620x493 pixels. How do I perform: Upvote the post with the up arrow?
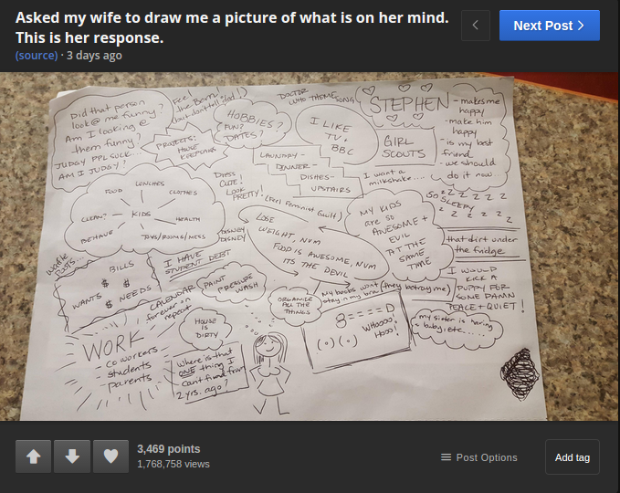pyautogui.click(x=33, y=456)
